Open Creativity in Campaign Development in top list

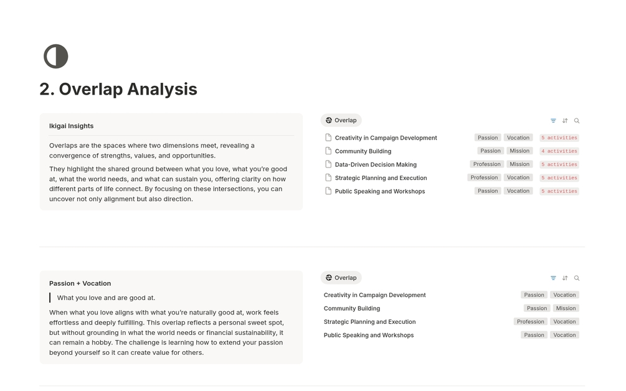(386, 138)
